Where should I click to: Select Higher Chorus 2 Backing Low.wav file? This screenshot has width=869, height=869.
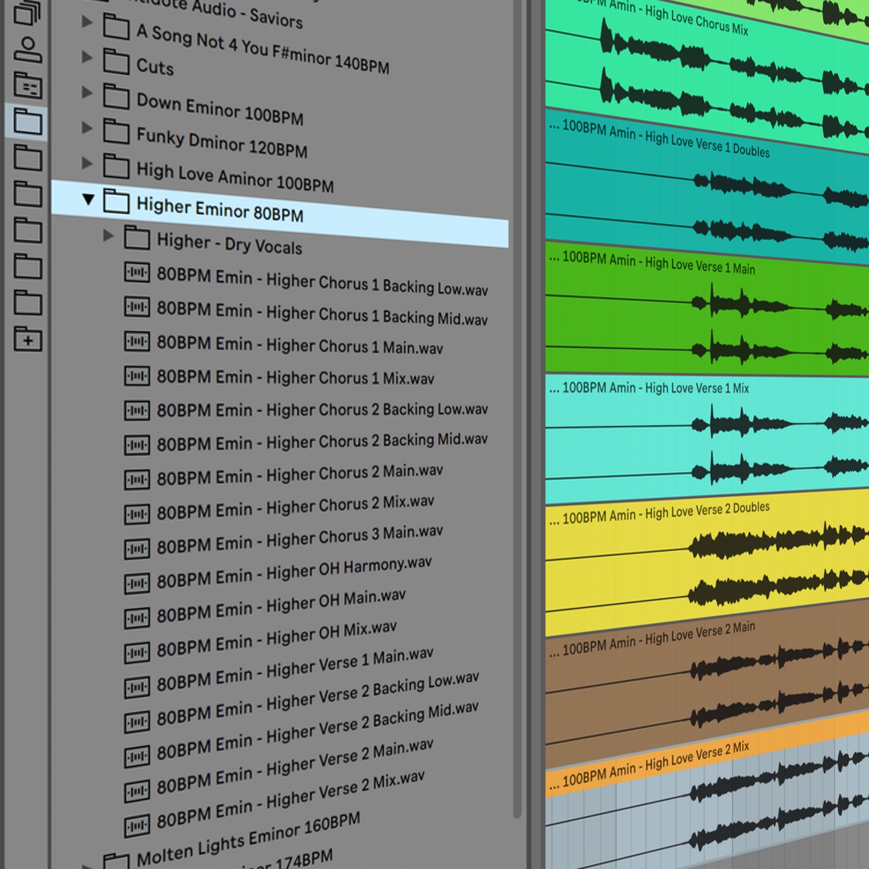(x=322, y=410)
